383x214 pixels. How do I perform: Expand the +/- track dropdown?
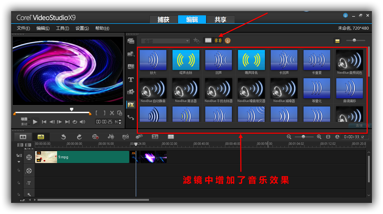click(x=29, y=149)
